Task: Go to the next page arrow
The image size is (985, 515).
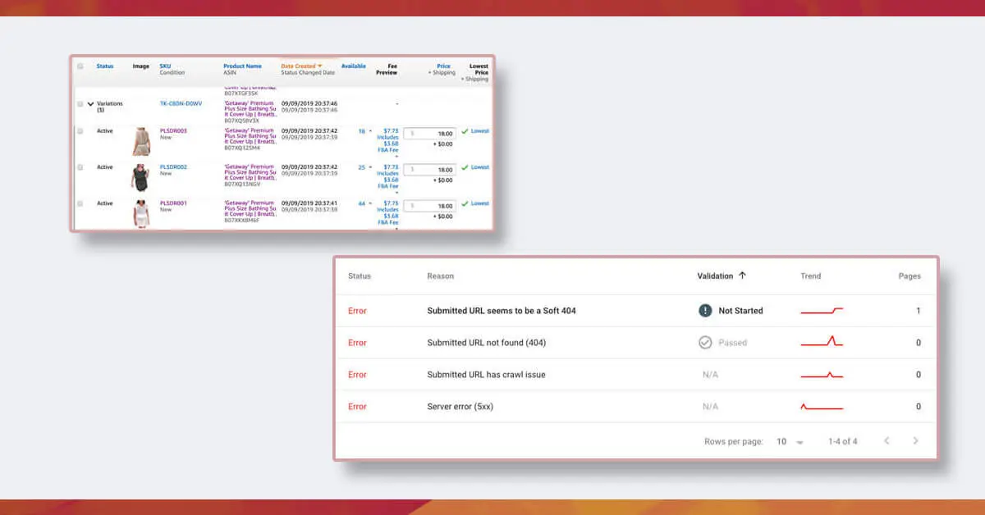Action: pyautogui.click(x=915, y=441)
